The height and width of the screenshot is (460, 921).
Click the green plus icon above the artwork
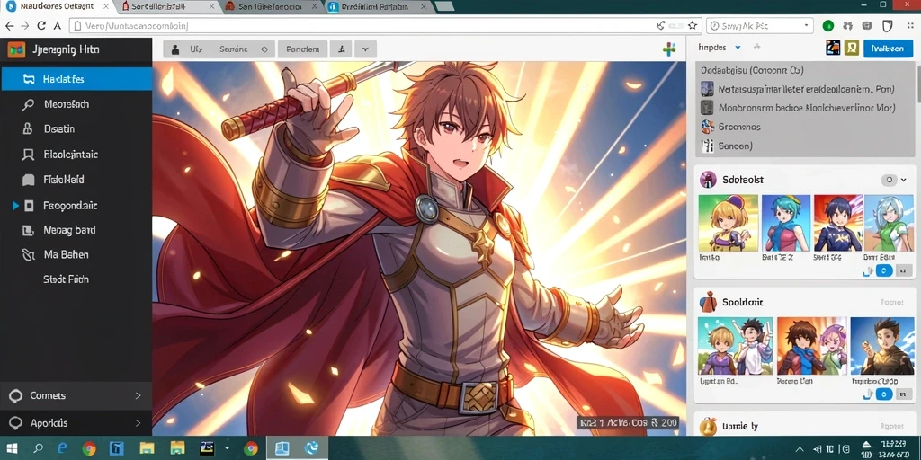point(669,49)
